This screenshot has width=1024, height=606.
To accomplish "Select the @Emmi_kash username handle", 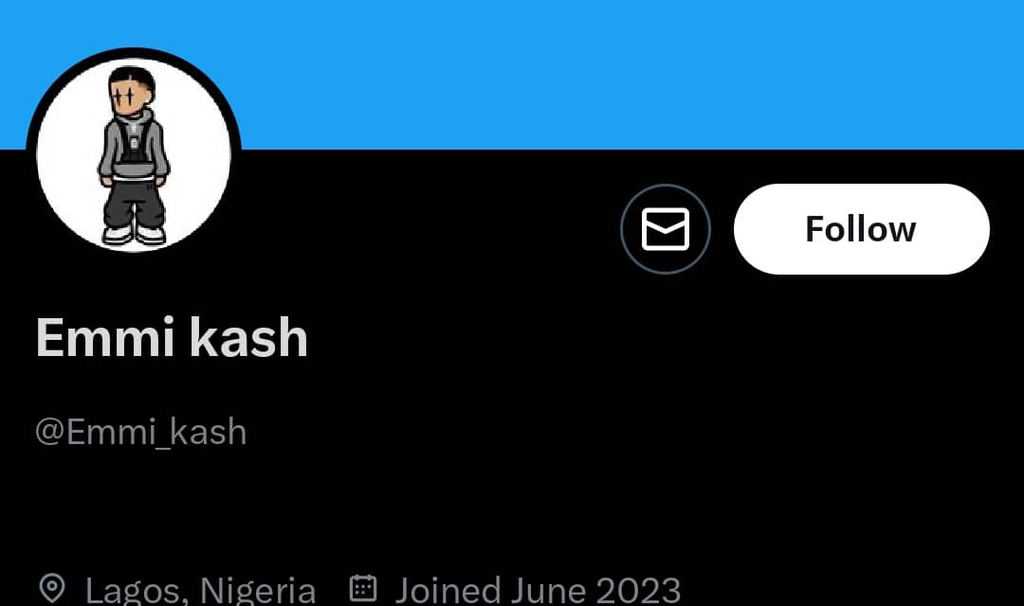I will click(x=141, y=432).
